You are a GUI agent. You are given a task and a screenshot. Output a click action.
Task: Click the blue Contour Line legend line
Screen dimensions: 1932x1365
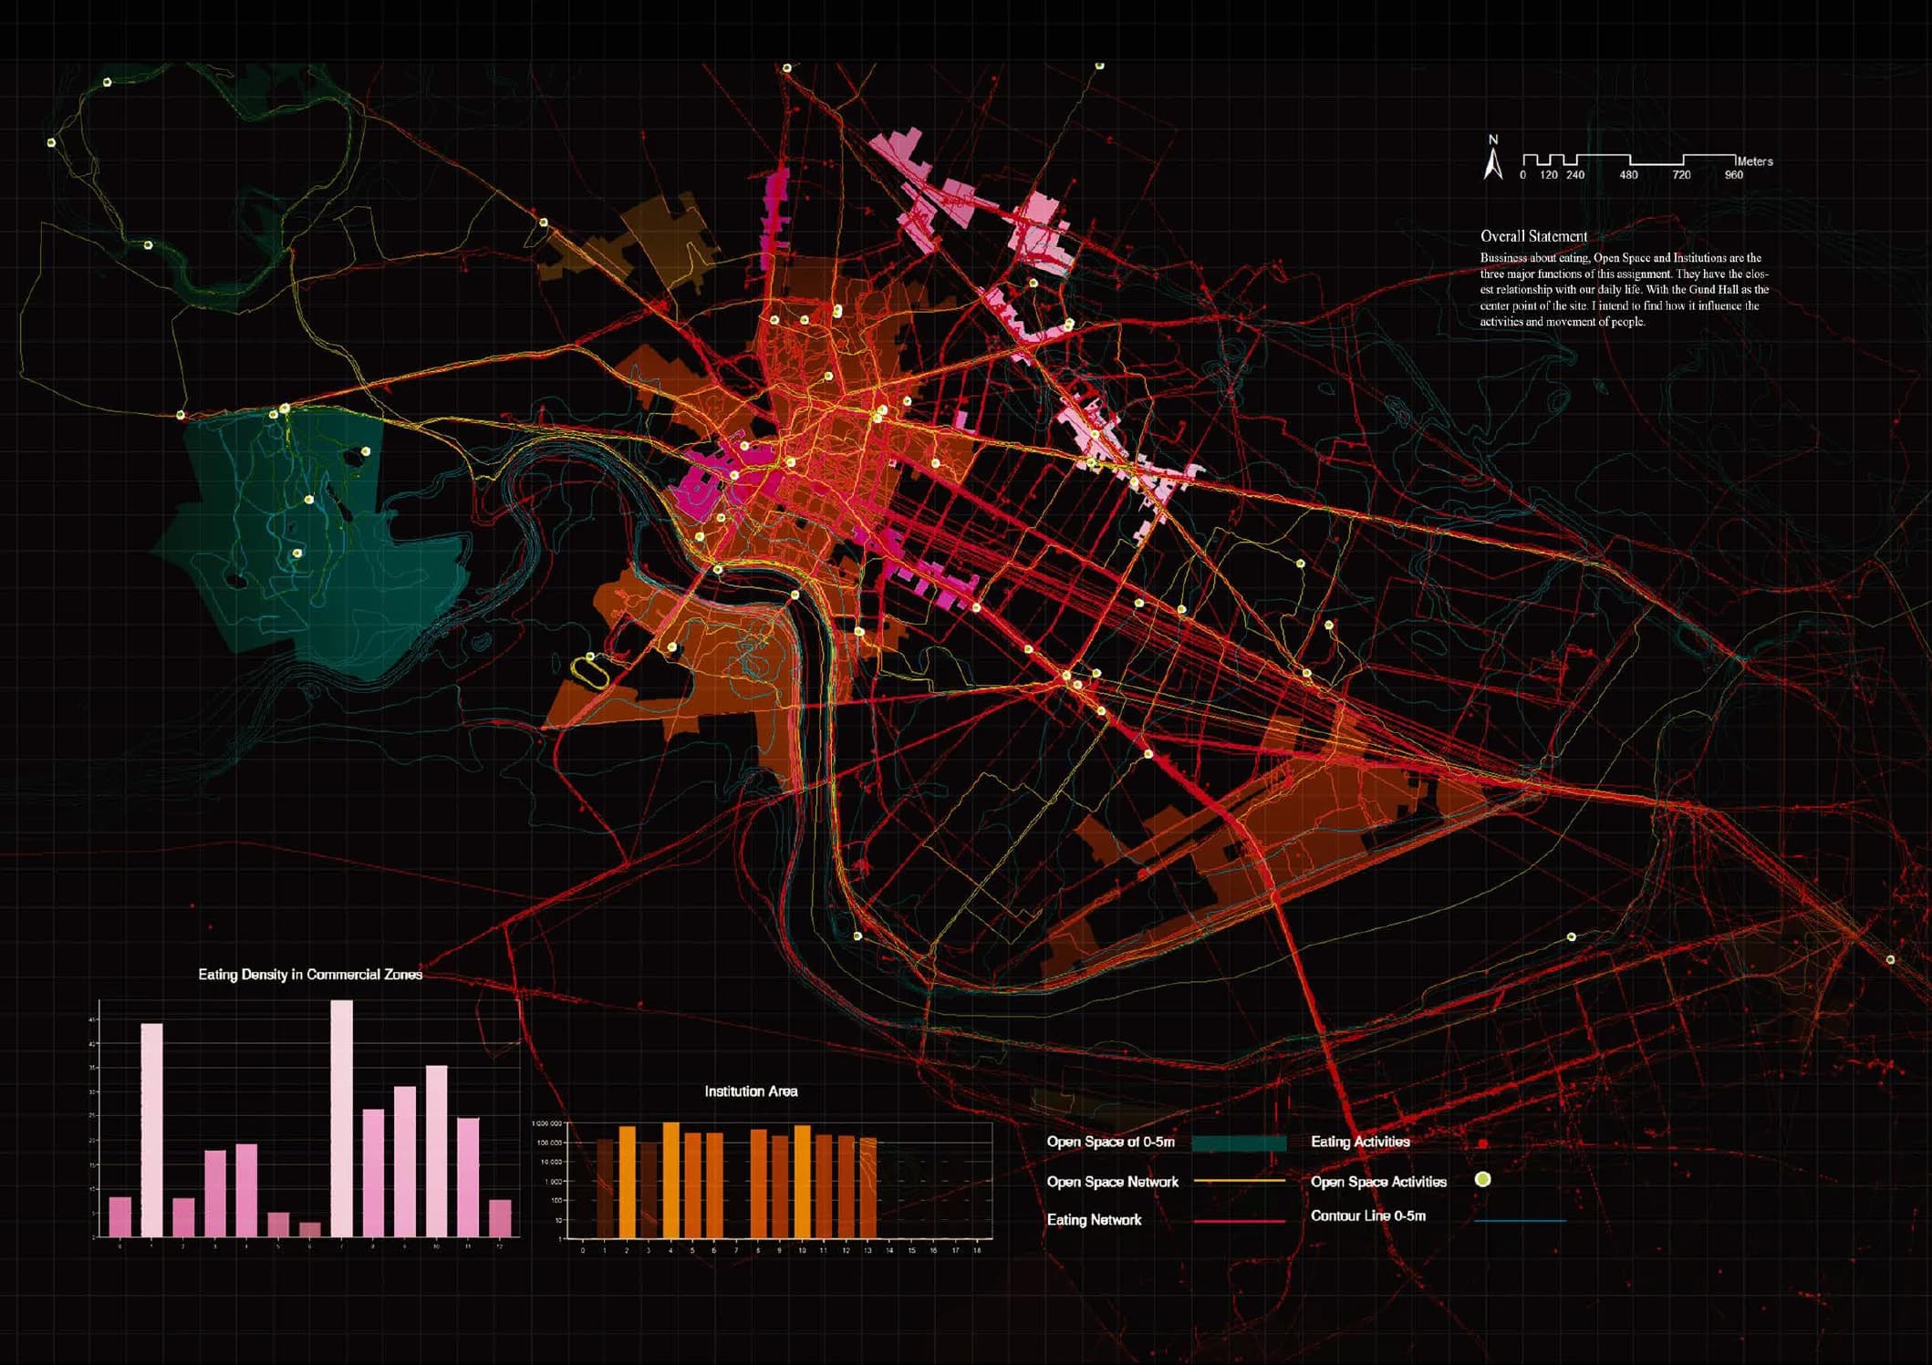click(1521, 1221)
